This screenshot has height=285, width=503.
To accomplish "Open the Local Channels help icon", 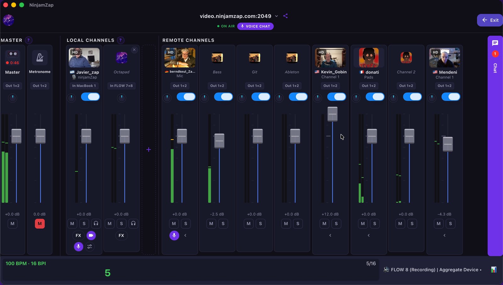I will click(x=120, y=40).
